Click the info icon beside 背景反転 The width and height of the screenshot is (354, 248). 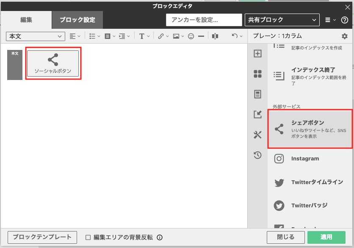click(x=160, y=237)
